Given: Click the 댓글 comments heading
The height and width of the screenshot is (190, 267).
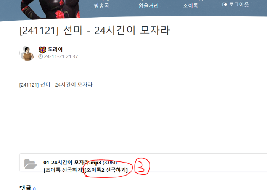Looking at the screenshot, I should (x=25, y=188).
